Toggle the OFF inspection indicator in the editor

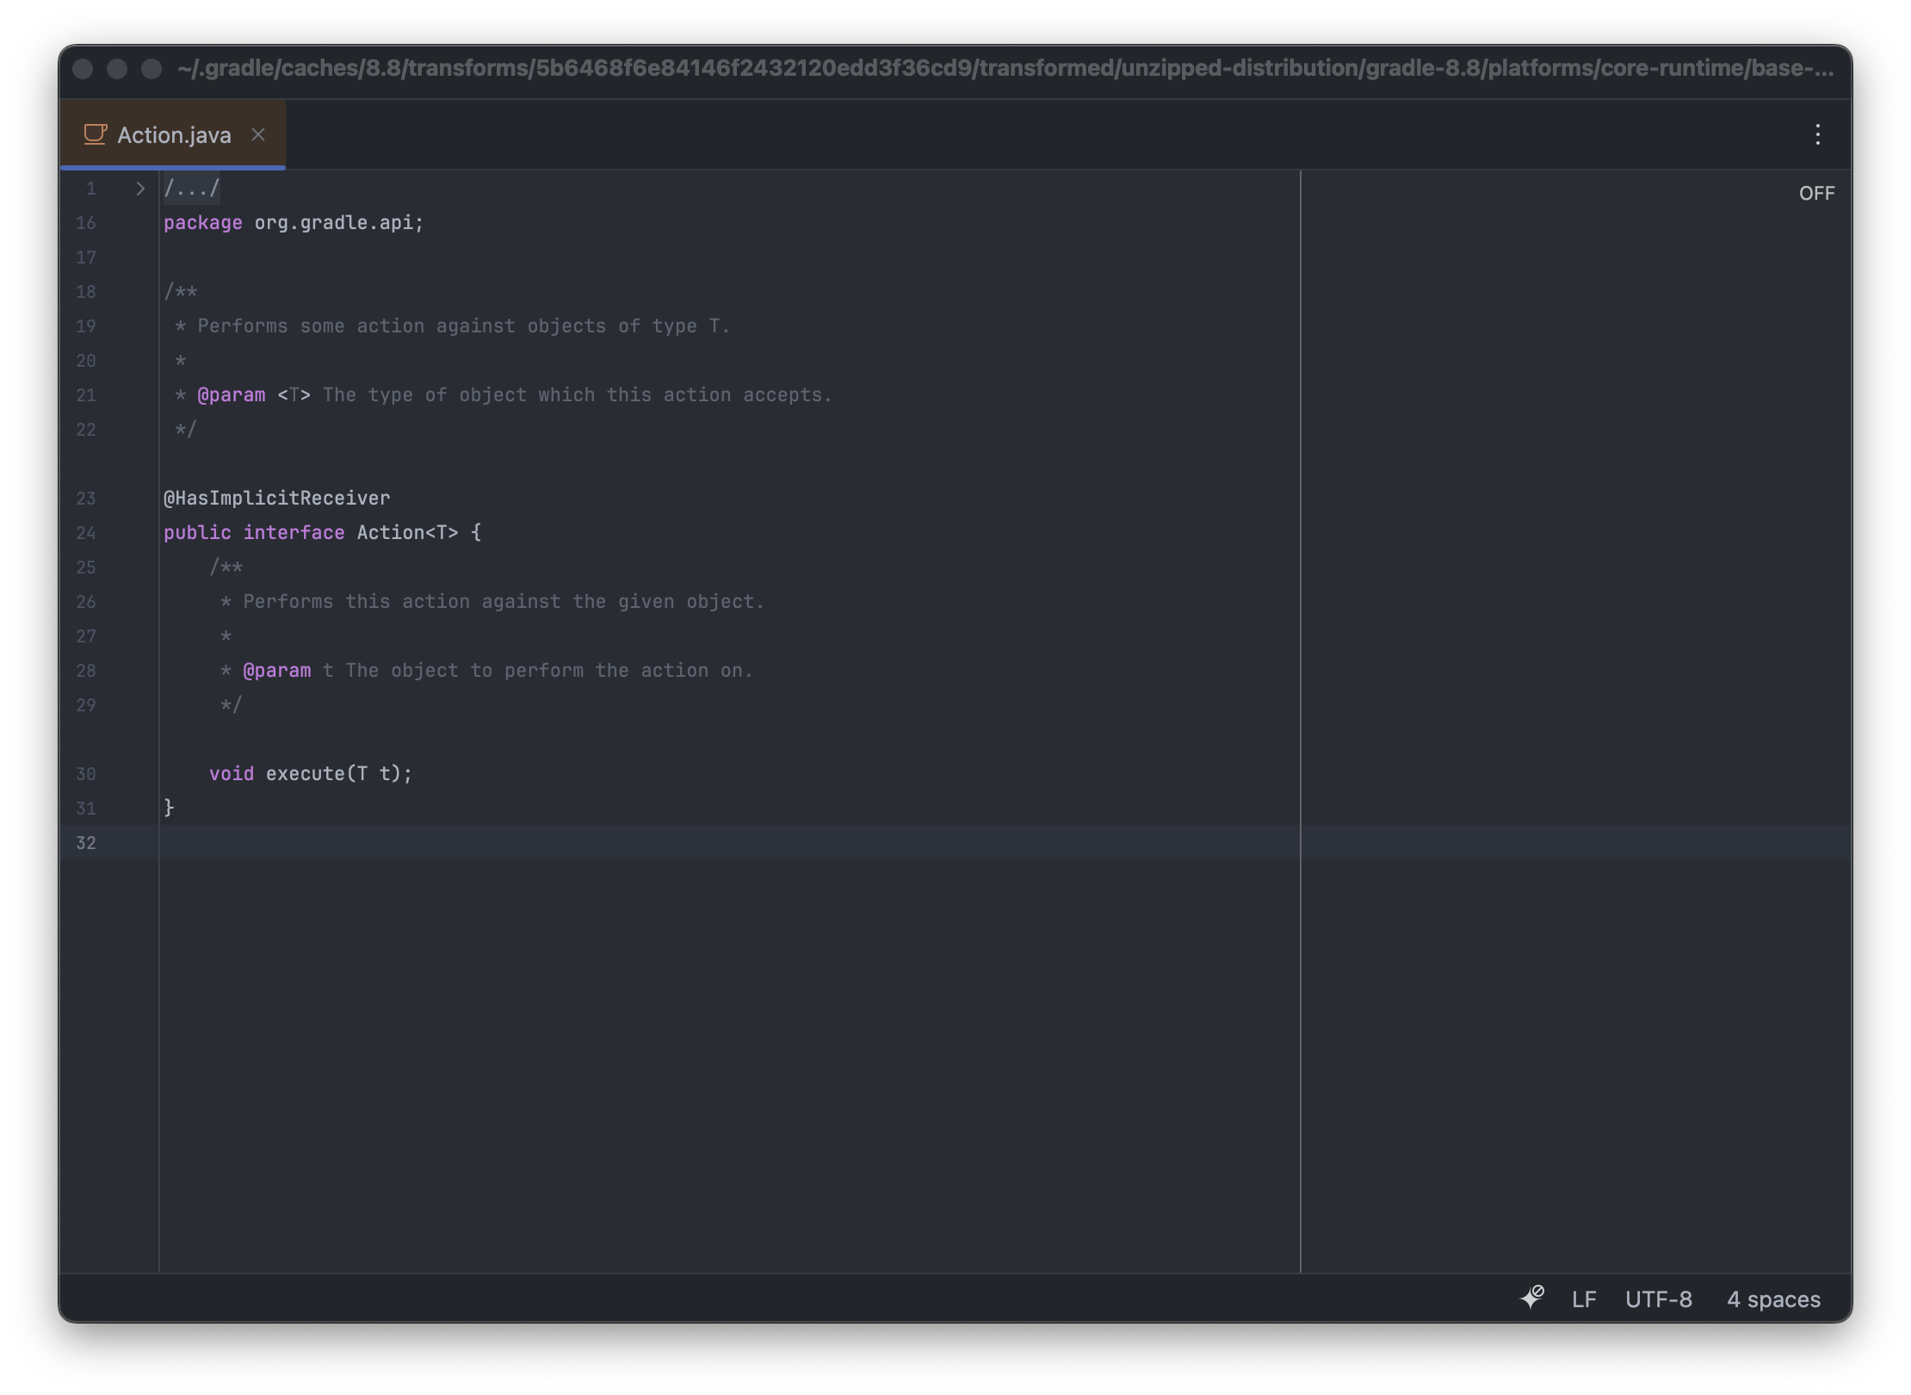pos(1816,193)
